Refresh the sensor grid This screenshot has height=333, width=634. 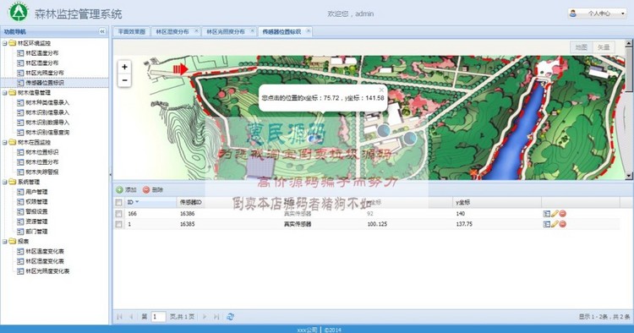[x=231, y=317]
